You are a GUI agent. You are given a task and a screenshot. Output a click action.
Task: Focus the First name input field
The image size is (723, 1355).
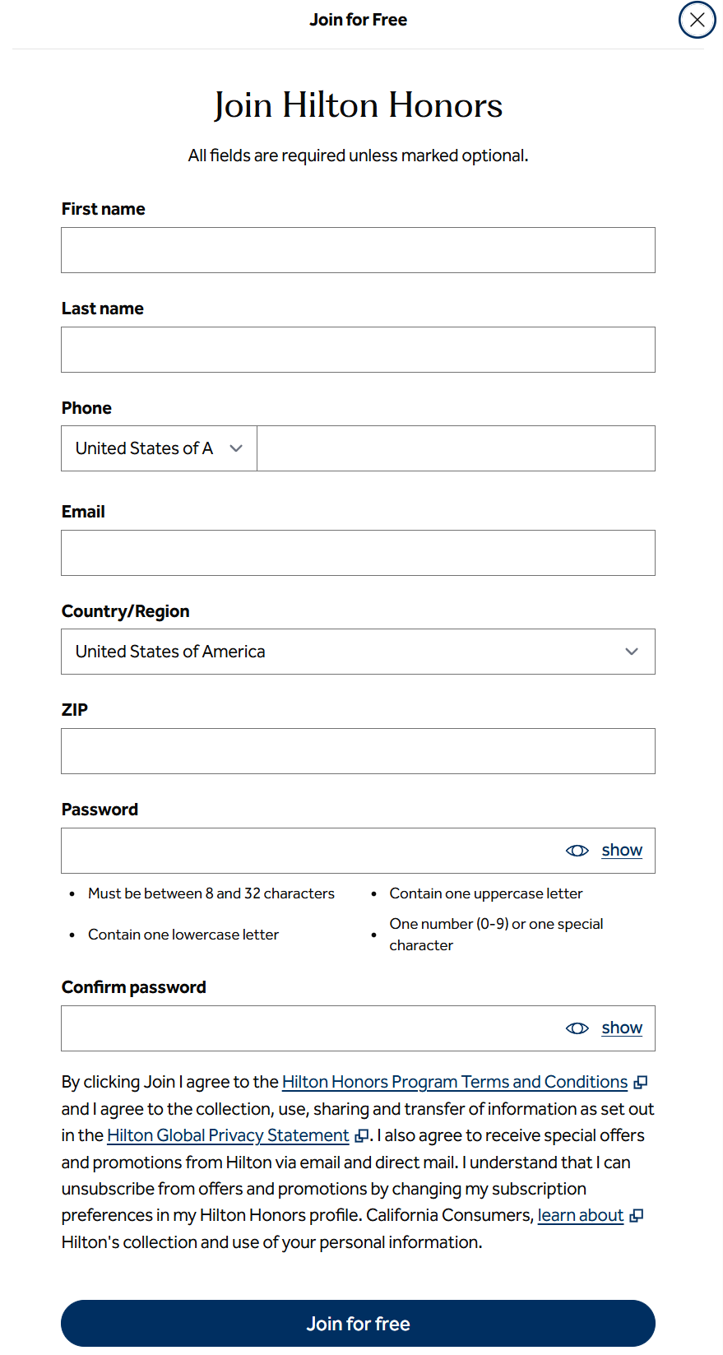click(358, 250)
